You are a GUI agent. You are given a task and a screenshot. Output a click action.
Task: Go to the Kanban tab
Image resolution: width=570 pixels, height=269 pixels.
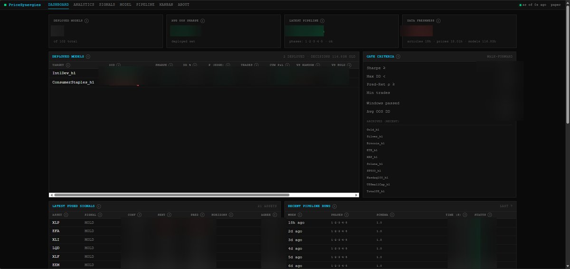[166, 4]
